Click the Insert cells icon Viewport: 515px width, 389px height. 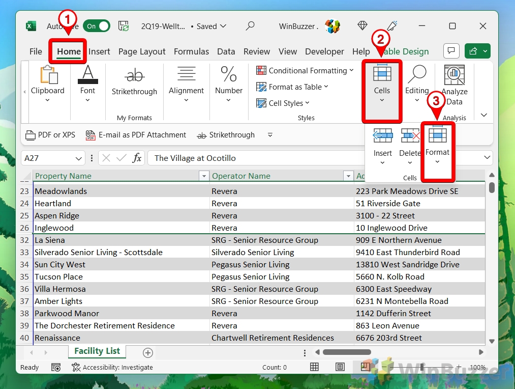(x=382, y=136)
